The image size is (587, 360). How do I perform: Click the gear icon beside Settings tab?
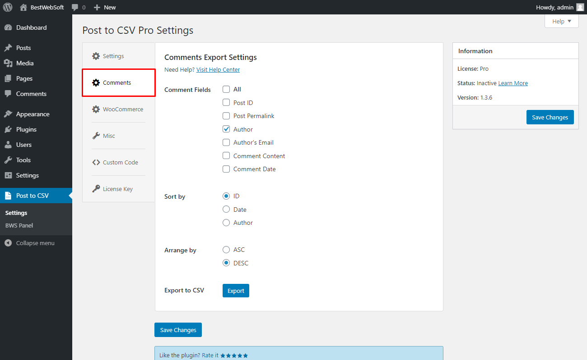click(96, 56)
